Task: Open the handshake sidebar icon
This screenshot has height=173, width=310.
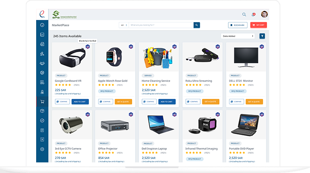Action: coord(42,63)
